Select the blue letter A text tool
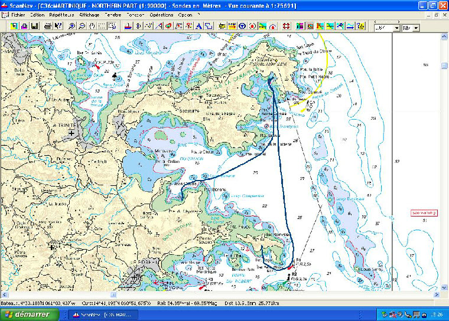This screenshot has height=321, width=449. [199, 27]
